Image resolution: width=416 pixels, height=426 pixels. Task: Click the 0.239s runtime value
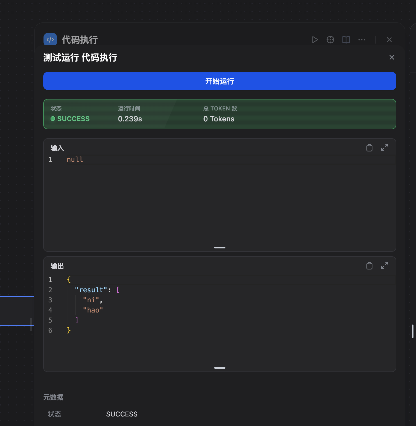(x=130, y=119)
